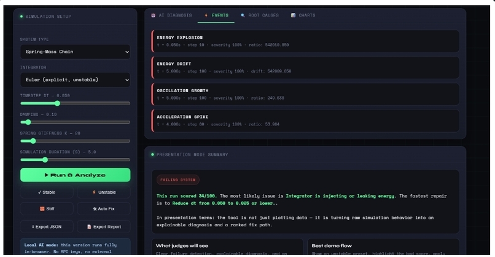
Task: Click the "Spring Stiffness K – 20" label
Action: (50, 133)
